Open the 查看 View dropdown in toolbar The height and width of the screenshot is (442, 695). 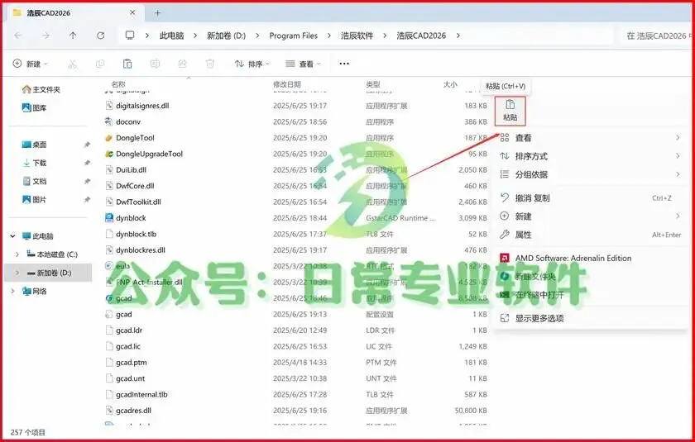tap(303, 64)
